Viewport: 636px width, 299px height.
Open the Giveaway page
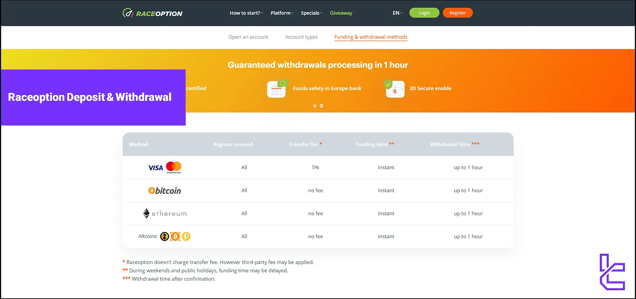(x=341, y=13)
